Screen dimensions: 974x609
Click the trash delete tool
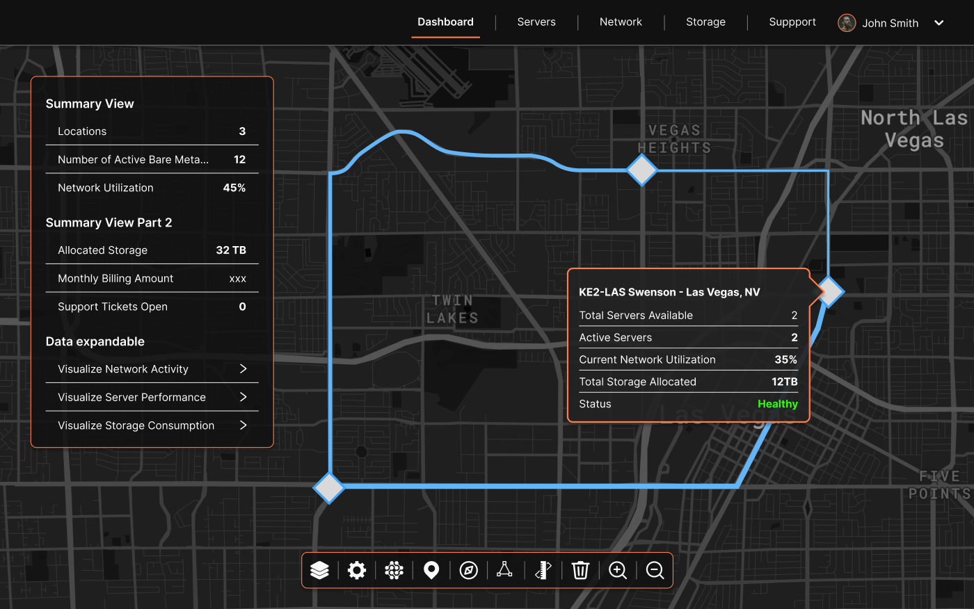[580, 571]
